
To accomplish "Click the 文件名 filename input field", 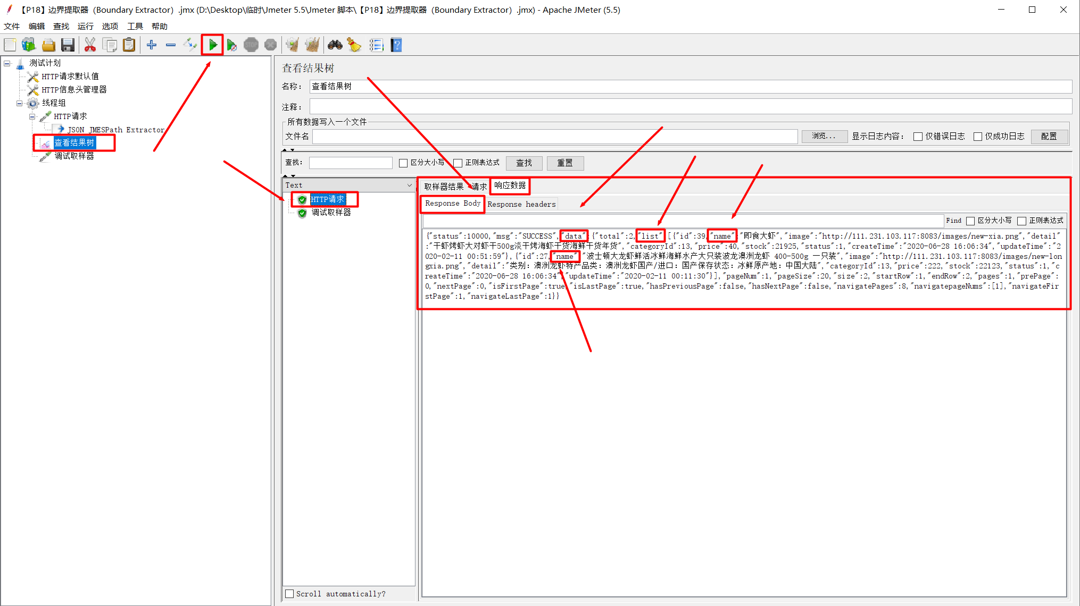I will click(x=555, y=137).
